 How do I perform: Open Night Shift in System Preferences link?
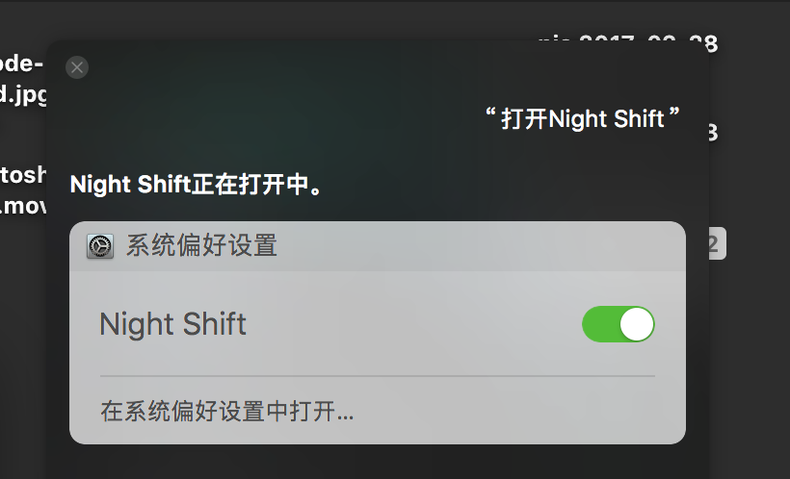226,413
